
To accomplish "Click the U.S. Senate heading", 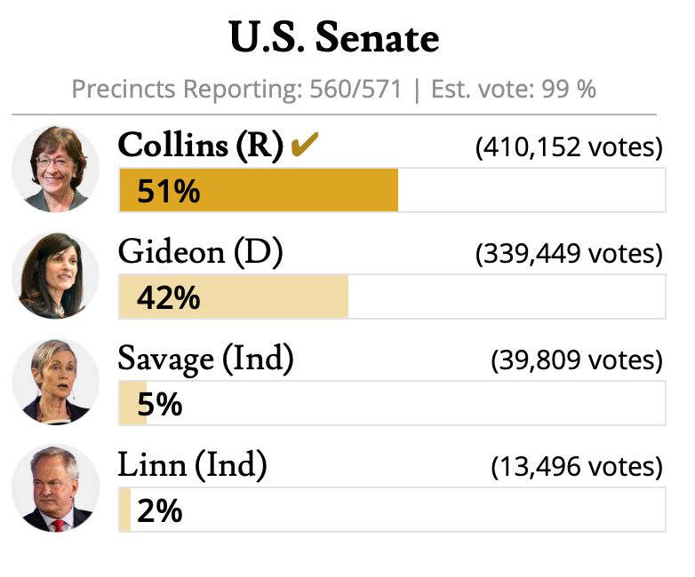I will coord(334,38).
